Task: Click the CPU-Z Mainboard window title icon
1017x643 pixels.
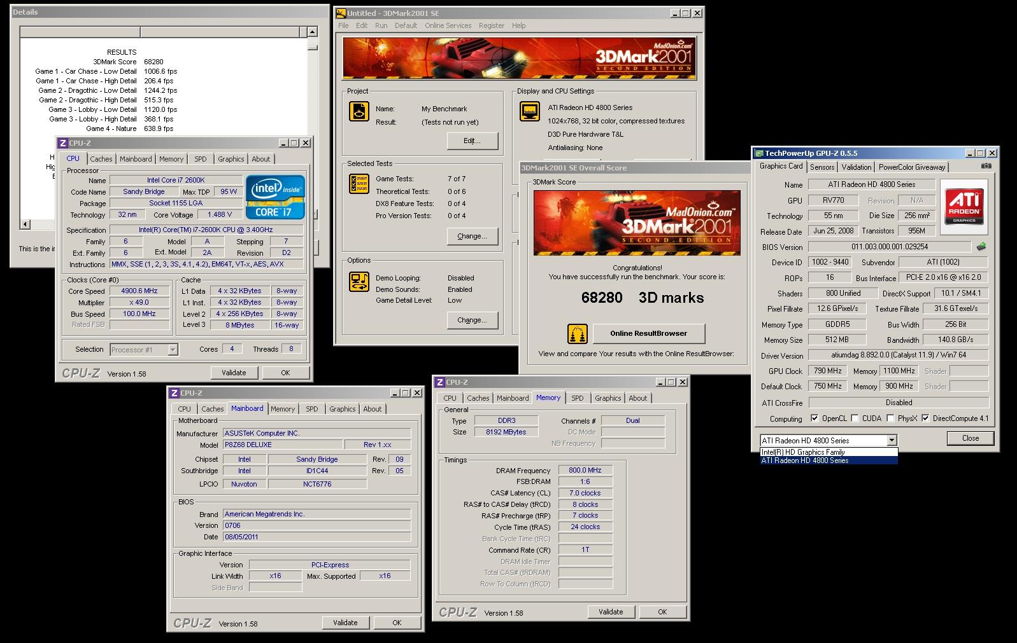Action: pos(174,393)
